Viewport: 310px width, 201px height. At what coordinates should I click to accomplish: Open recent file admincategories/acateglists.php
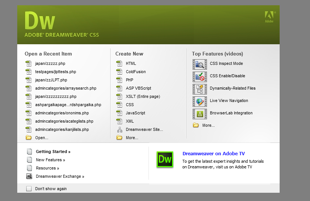coord(64,121)
